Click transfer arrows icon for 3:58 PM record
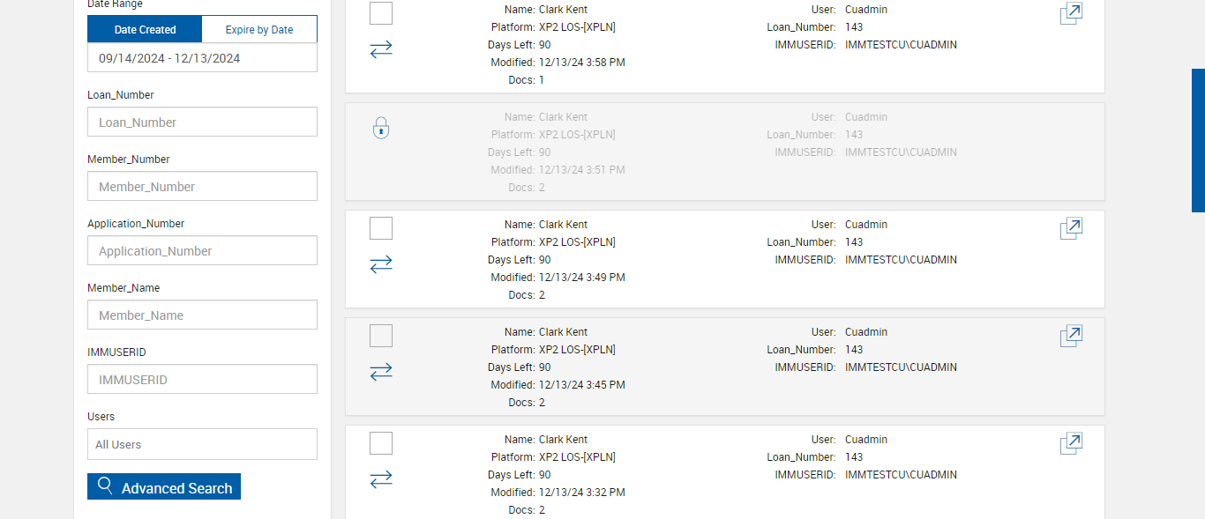1205x519 pixels. coord(381,49)
